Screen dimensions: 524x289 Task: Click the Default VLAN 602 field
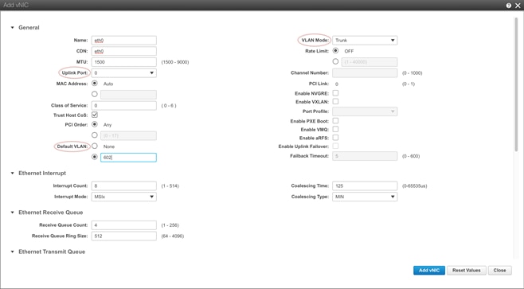point(128,158)
